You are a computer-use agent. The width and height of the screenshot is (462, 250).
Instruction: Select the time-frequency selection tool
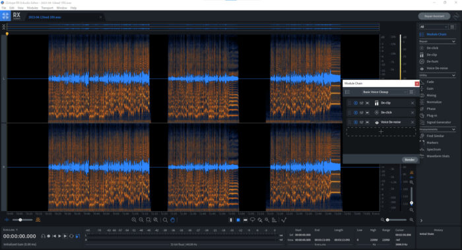tap(238, 220)
